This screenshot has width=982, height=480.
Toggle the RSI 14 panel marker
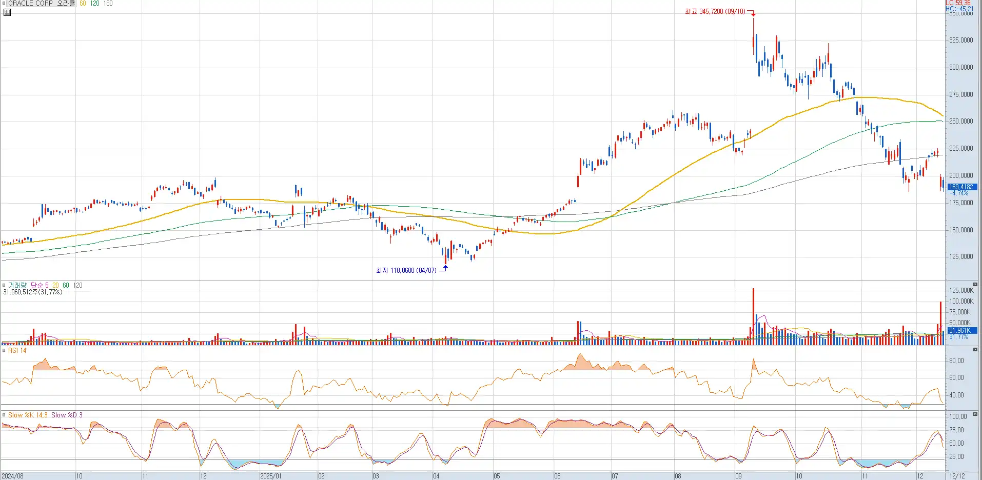[4, 350]
